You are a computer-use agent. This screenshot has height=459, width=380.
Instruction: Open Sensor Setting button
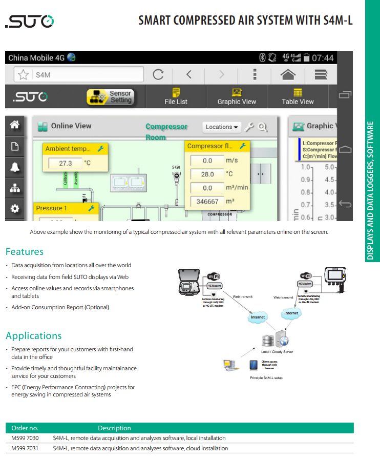point(111,97)
